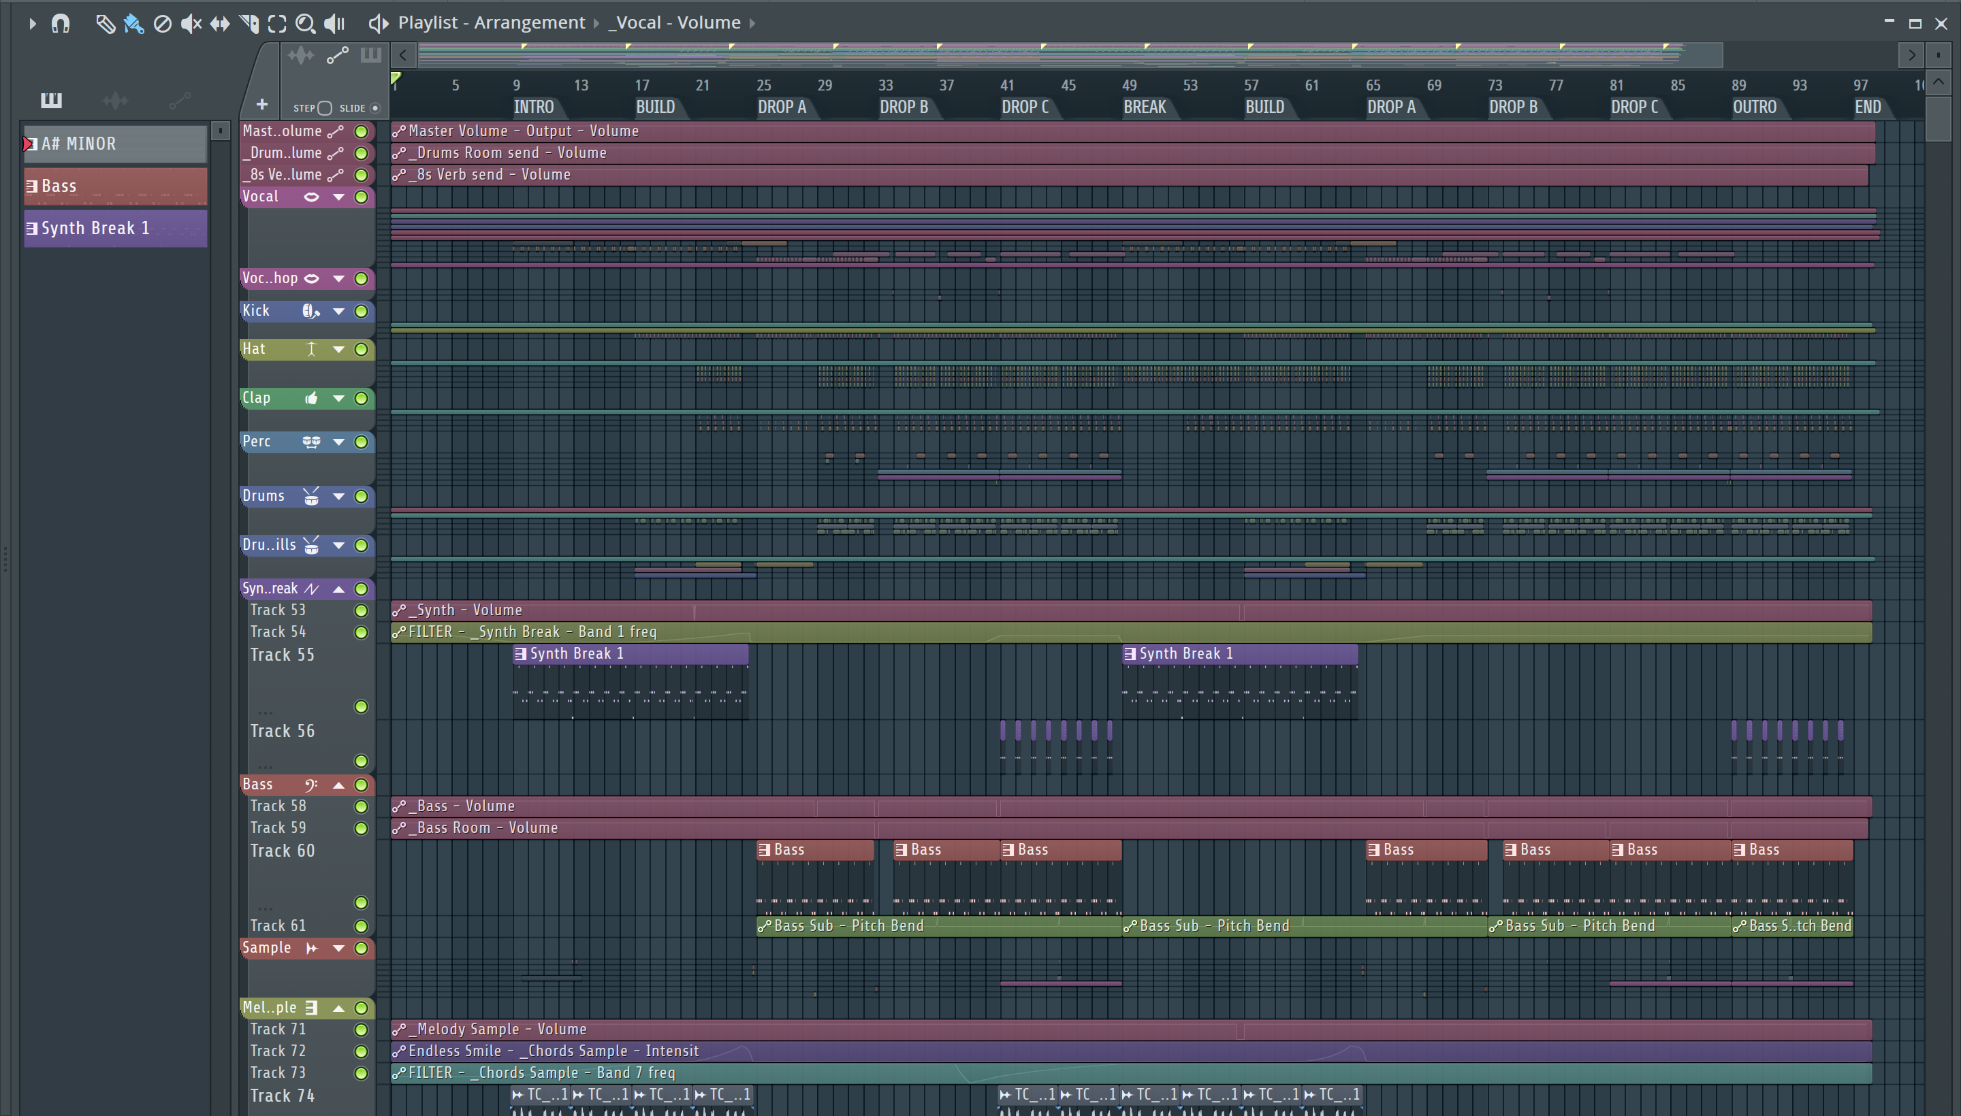Select the Delete tool
This screenshot has height=1116, width=1961.
pos(162,24)
